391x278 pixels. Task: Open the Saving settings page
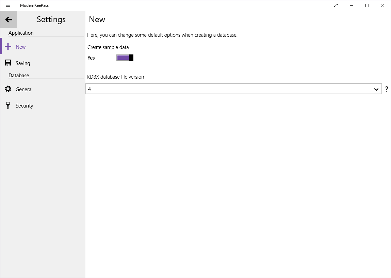point(23,63)
